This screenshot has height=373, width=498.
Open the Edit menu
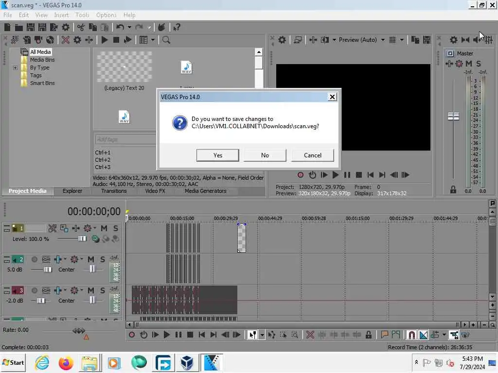click(x=23, y=15)
